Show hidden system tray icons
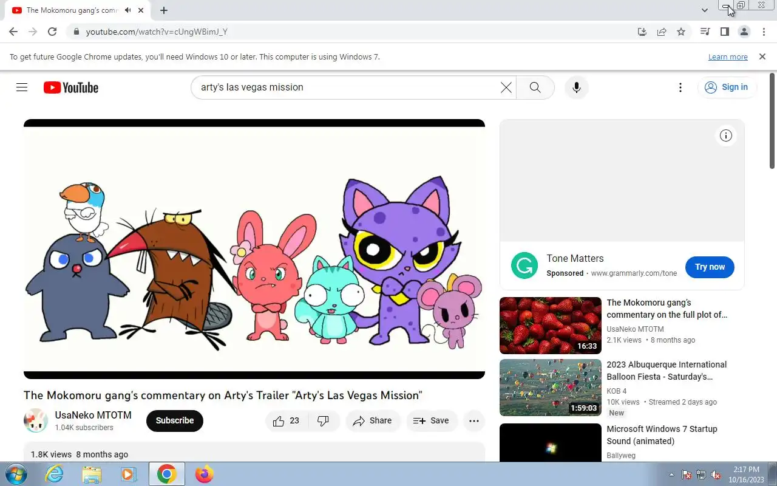The height and width of the screenshot is (486, 777). click(671, 474)
